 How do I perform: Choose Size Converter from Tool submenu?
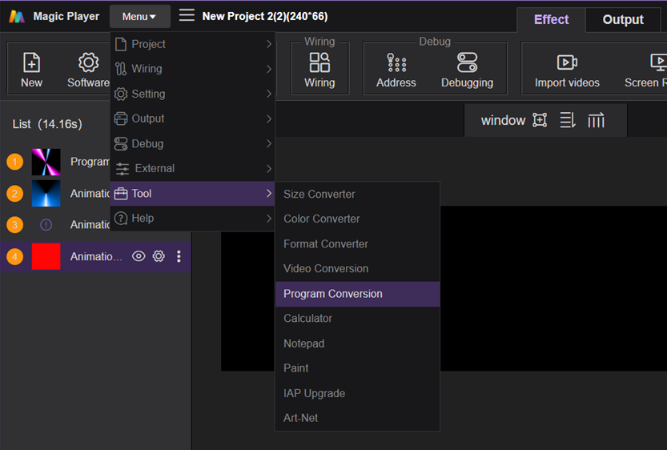357,195
